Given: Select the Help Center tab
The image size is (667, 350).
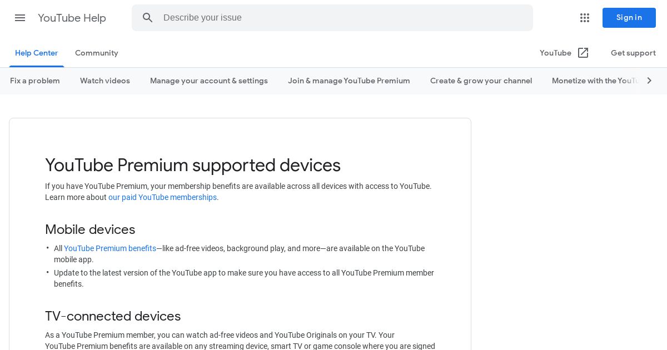Looking at the screenshot, I should [x=36, y=53].
